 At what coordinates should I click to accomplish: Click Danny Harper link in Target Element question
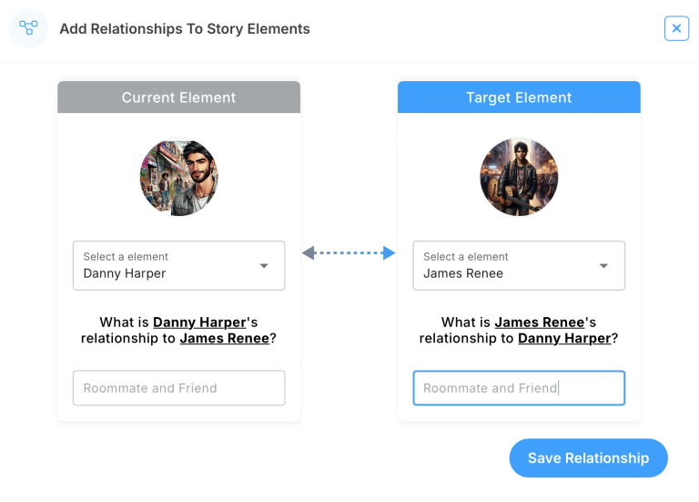564,339
